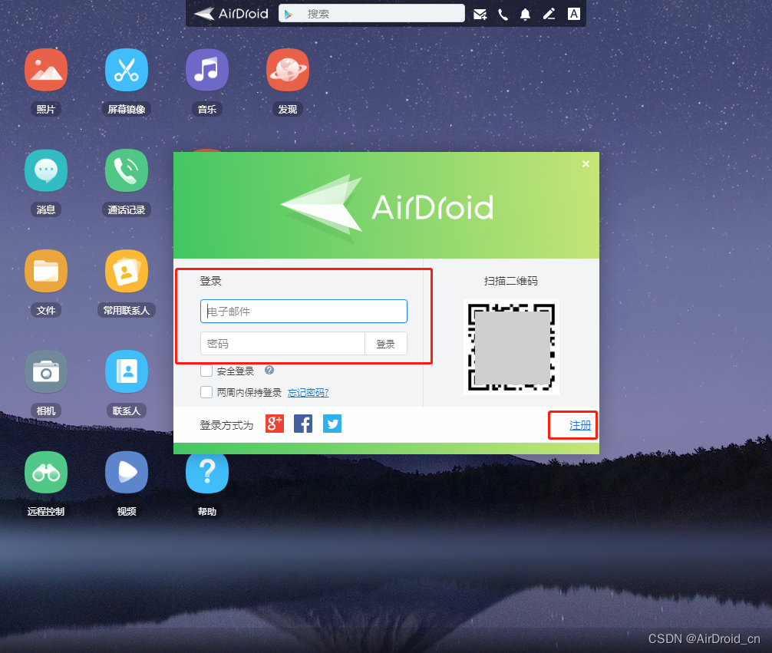Sign in with Google+ icon
772x653 pixels.
pyautogui.click(x=275, y=424)
